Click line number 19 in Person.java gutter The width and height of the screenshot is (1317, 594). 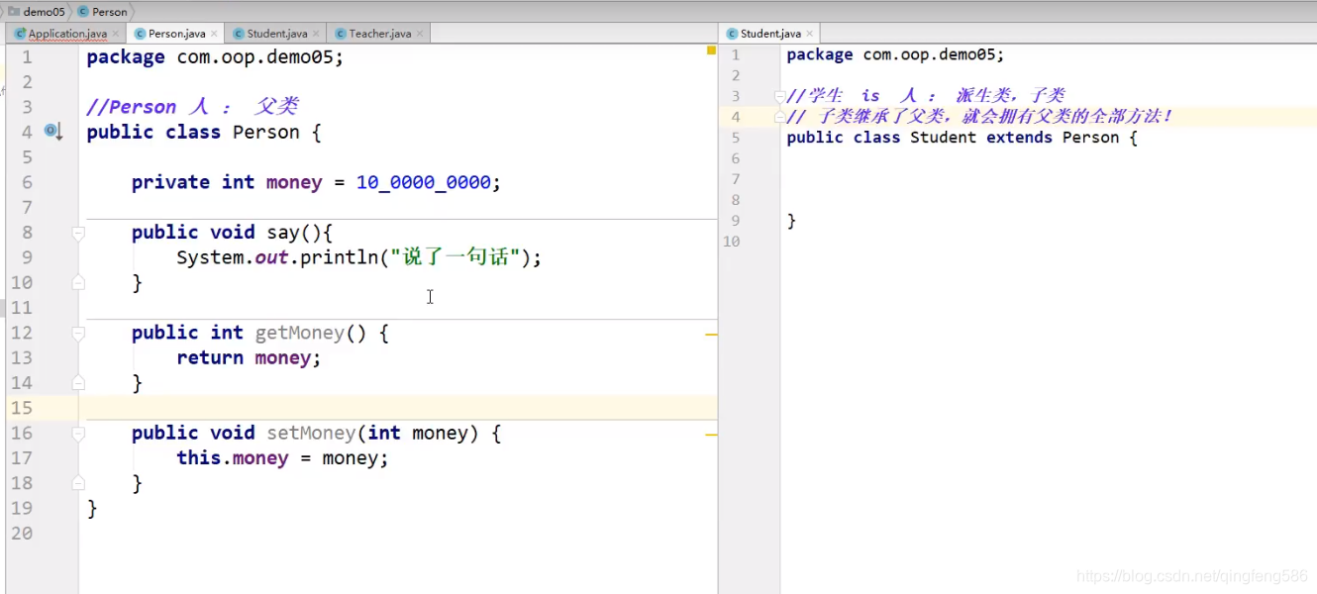tap(21, 508)
